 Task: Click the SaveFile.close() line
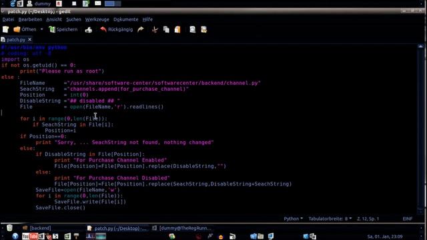pyautogui.click(x=61, y=208)
